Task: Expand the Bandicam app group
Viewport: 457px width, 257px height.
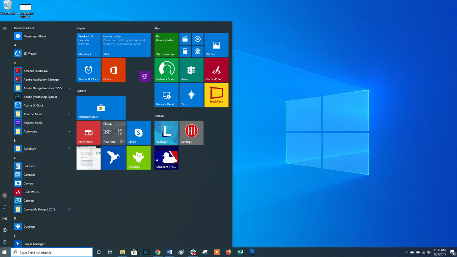Action: (69, 148)
